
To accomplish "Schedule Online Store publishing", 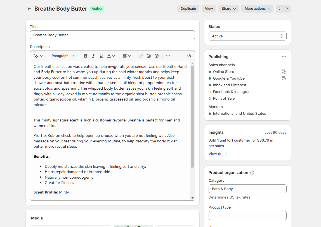I will 284,71.
